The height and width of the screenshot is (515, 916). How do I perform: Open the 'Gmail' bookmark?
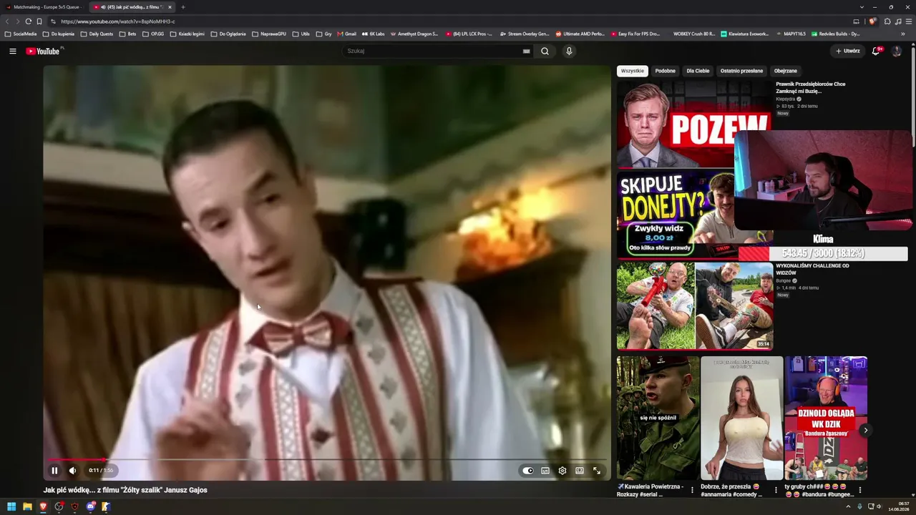pyautogui.click(x=346, y=34)
